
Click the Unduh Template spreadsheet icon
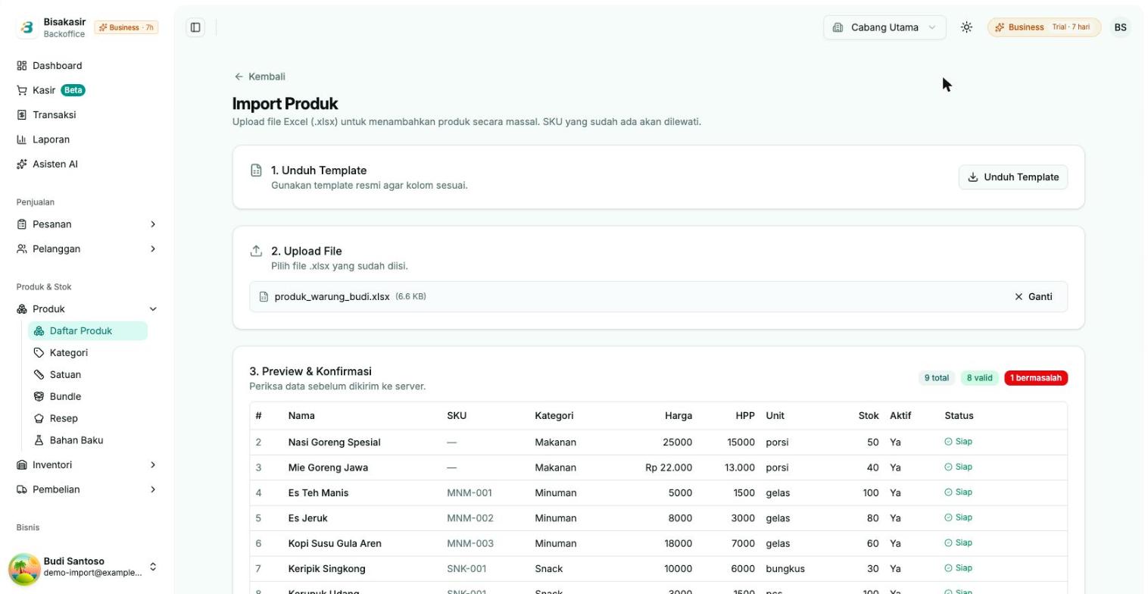pos(256,170)
